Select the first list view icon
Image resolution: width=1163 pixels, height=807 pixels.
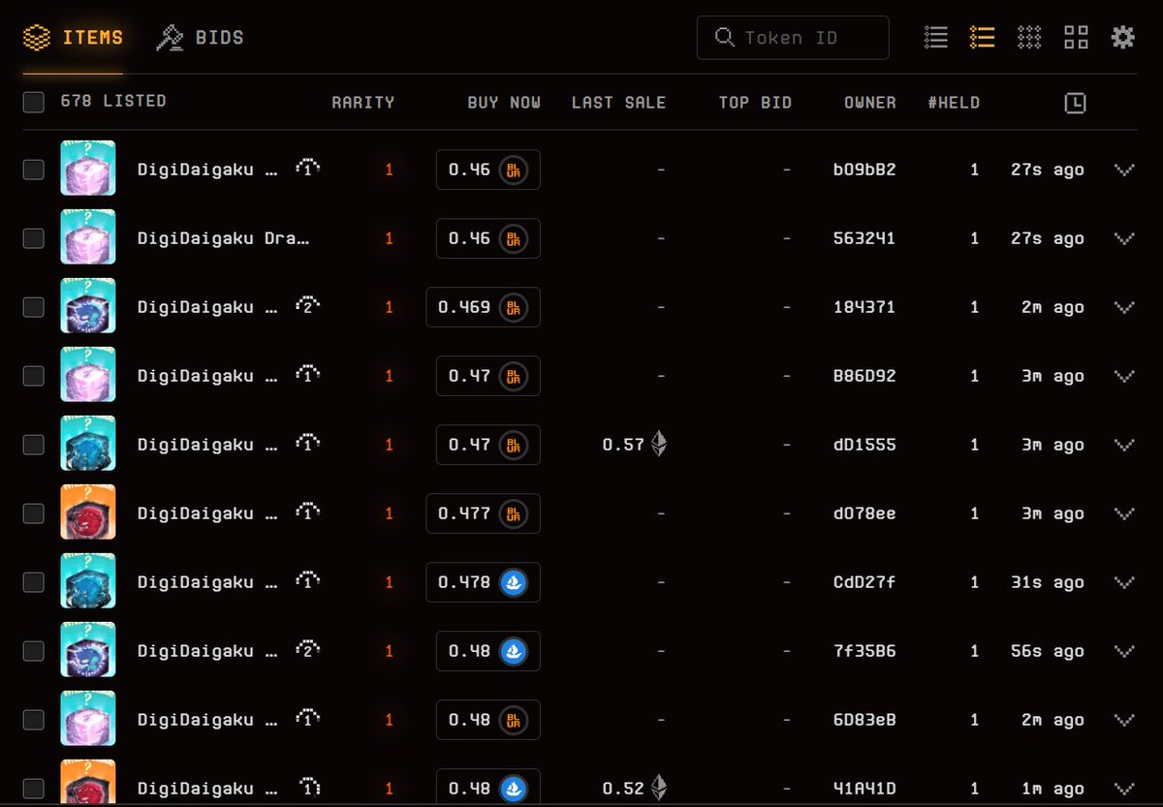pos(936,38)
